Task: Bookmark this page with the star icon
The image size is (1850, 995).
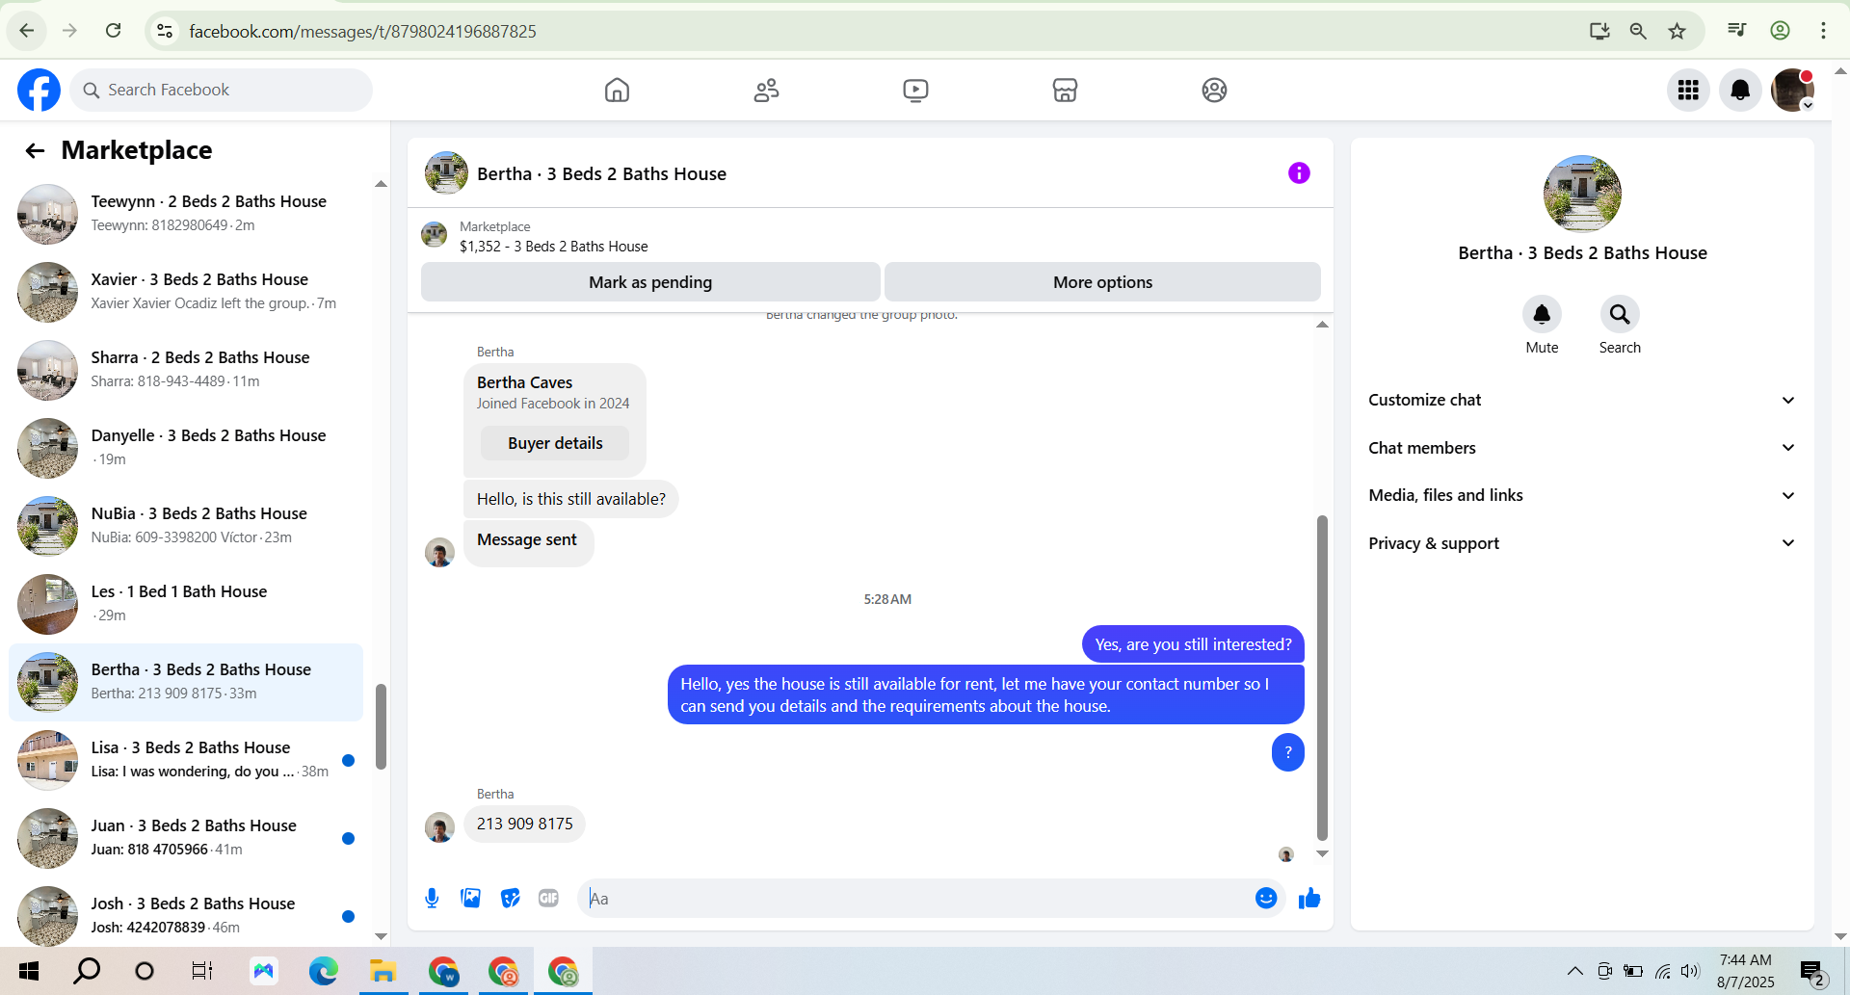Action: point(1677,31)
